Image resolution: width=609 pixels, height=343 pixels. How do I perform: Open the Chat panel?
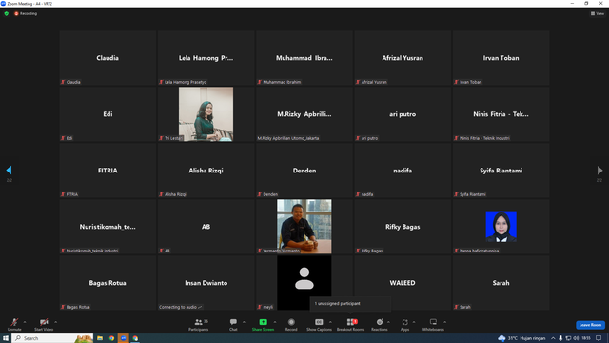233,324
